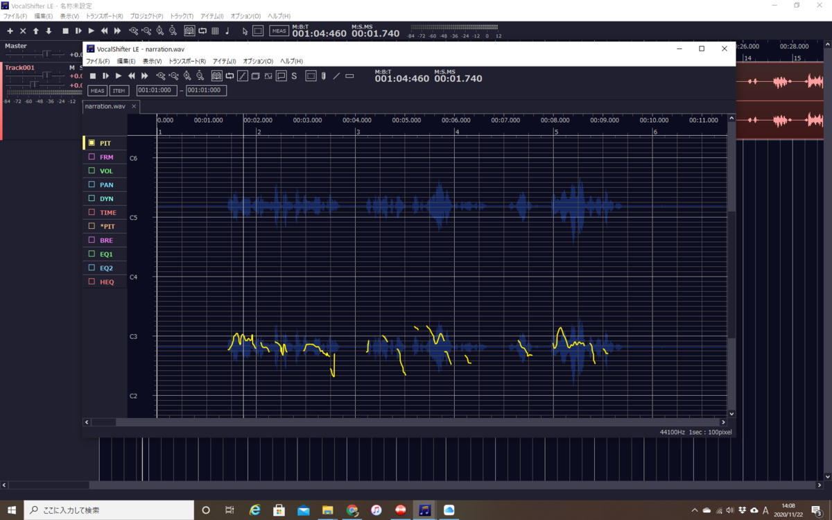Click the music note icon in main toolbar
Viewport: 832px width, 520px height.
click(227, 31)
